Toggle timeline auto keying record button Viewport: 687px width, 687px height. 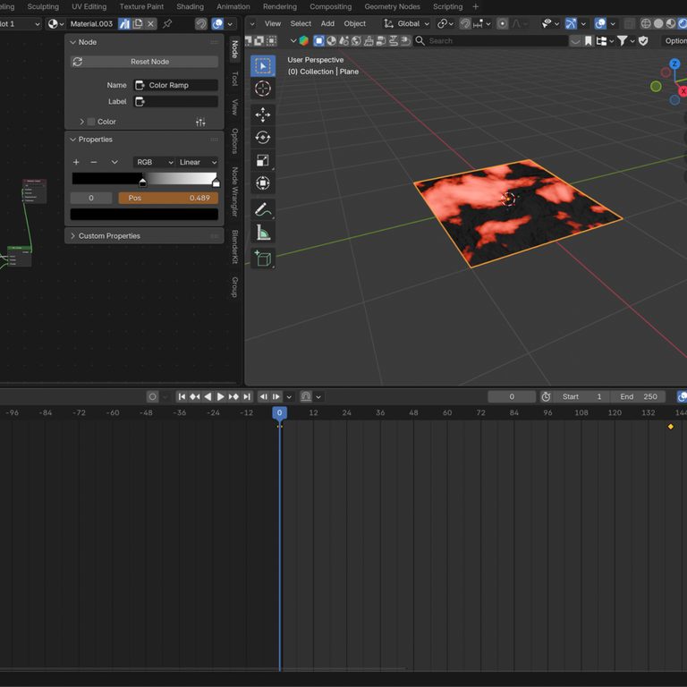[x=152, y=396]
